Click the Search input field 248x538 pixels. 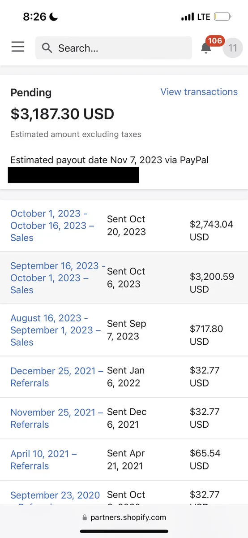click(x=114, y=48)
